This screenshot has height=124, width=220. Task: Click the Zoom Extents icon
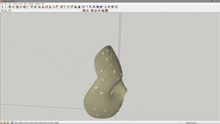coord(94,7)
